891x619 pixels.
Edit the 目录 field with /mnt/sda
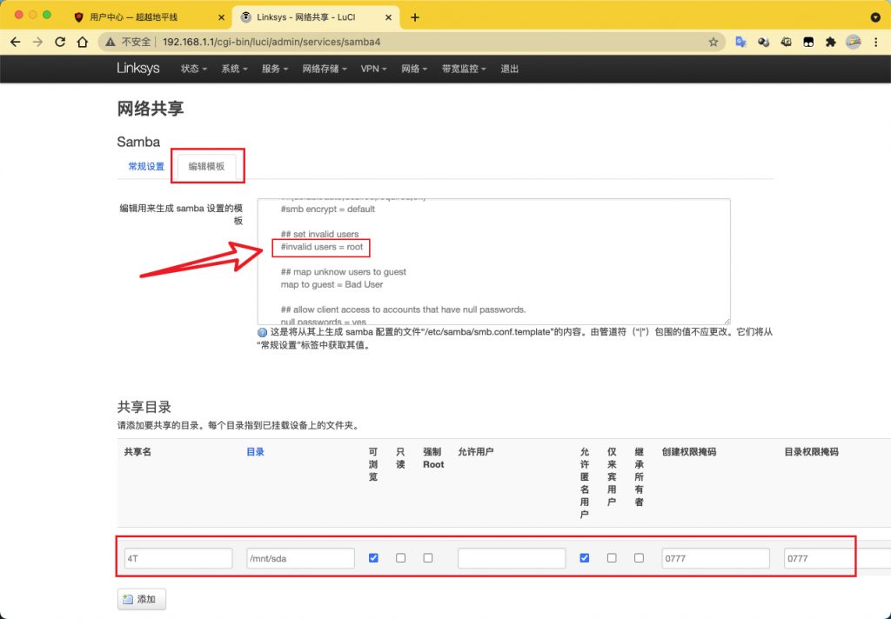click(x=300, y=558)
